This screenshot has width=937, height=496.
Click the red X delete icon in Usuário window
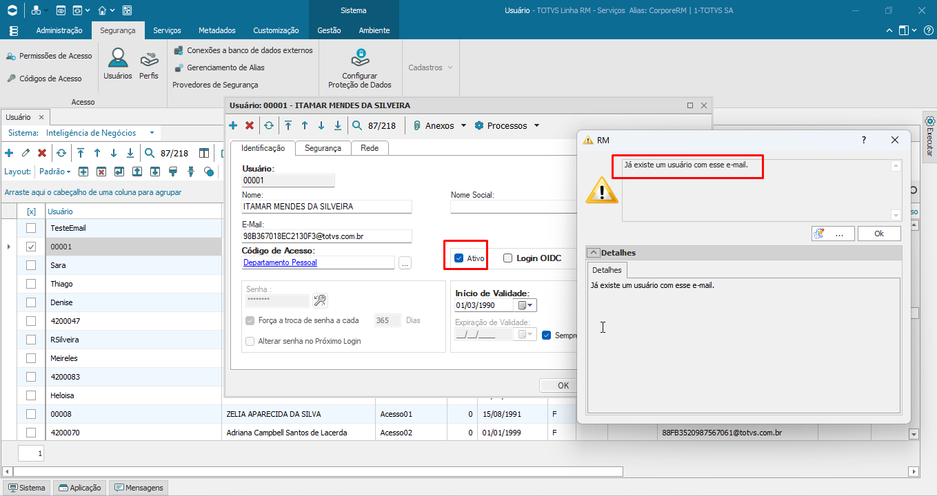[x=250, y=125]
